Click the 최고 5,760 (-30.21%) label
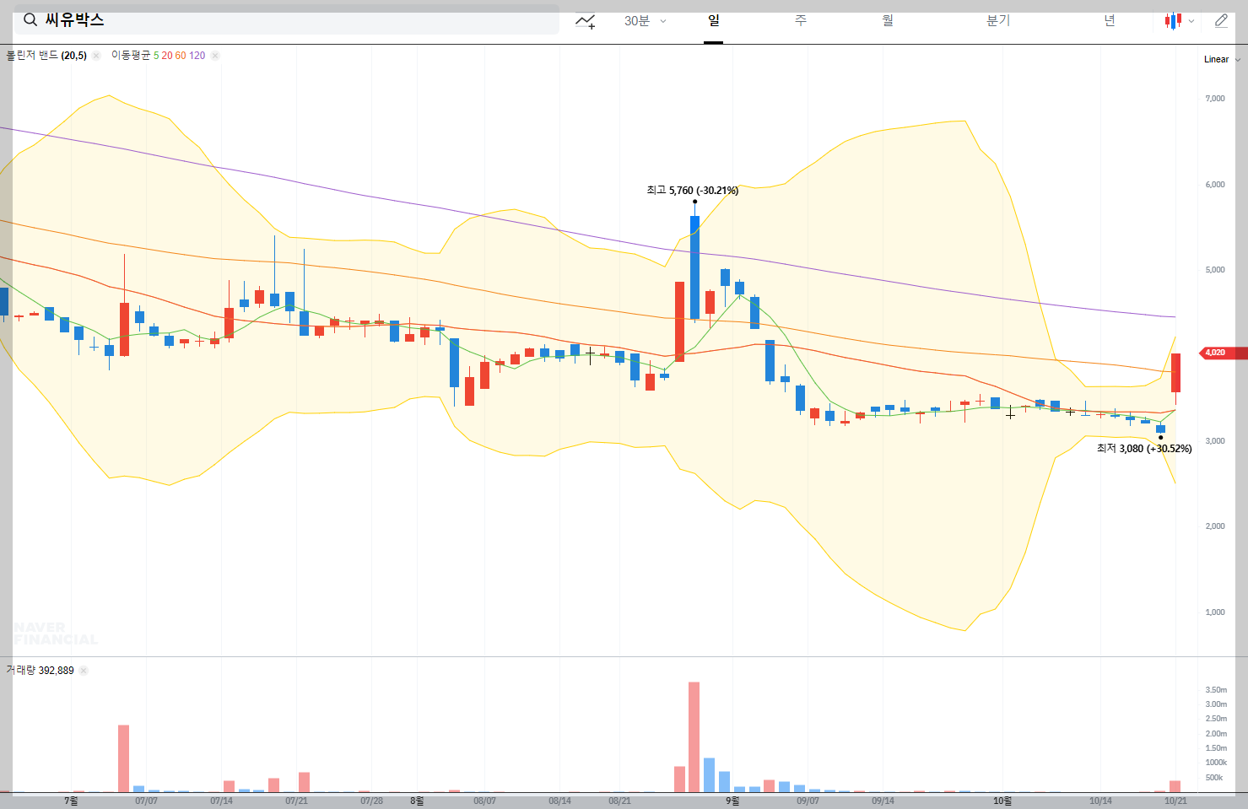This screenshot has height=809, width=1248. (x=693, y=191)
